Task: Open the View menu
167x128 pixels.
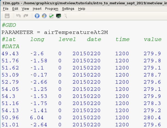Action: click(x=25, y=9)
